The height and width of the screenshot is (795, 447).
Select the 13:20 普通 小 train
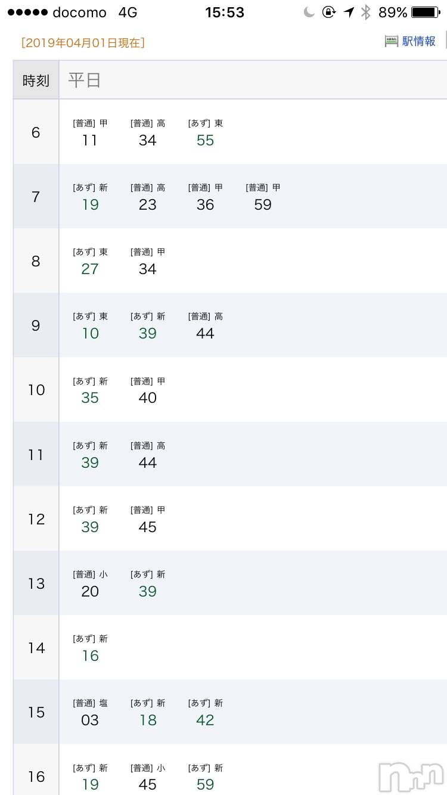[x=90, y=584]
